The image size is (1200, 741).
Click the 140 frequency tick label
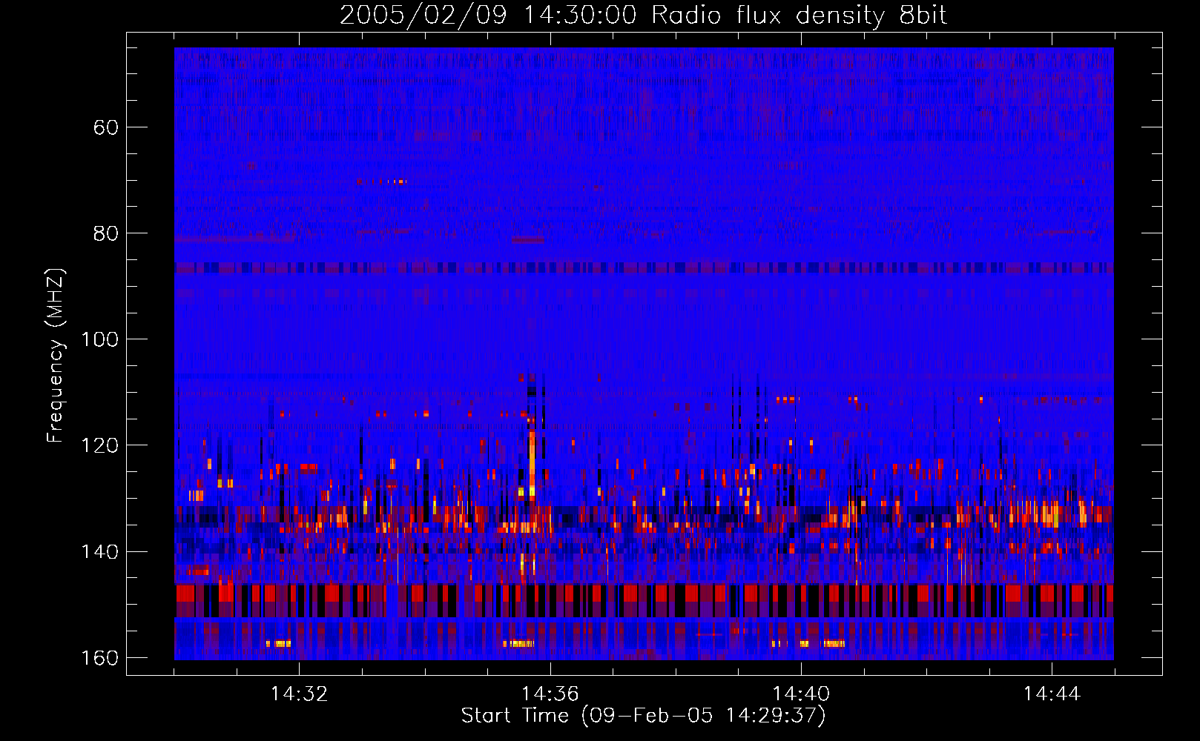tap(99, 552)
